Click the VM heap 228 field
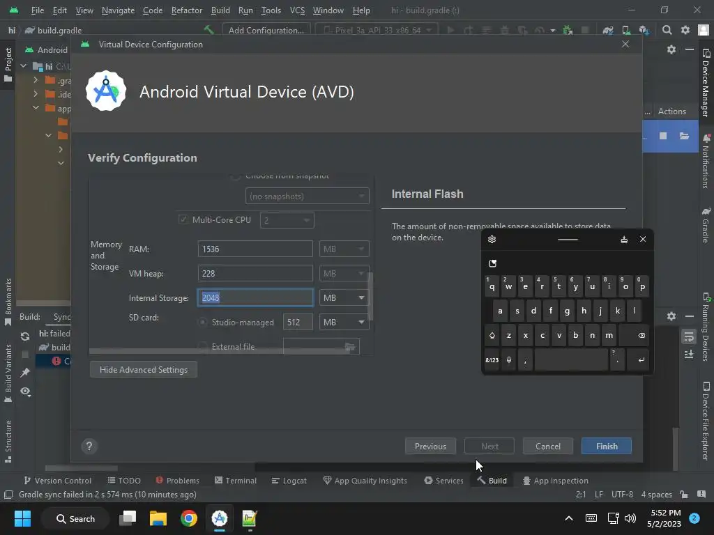 (x=255, y=273)
